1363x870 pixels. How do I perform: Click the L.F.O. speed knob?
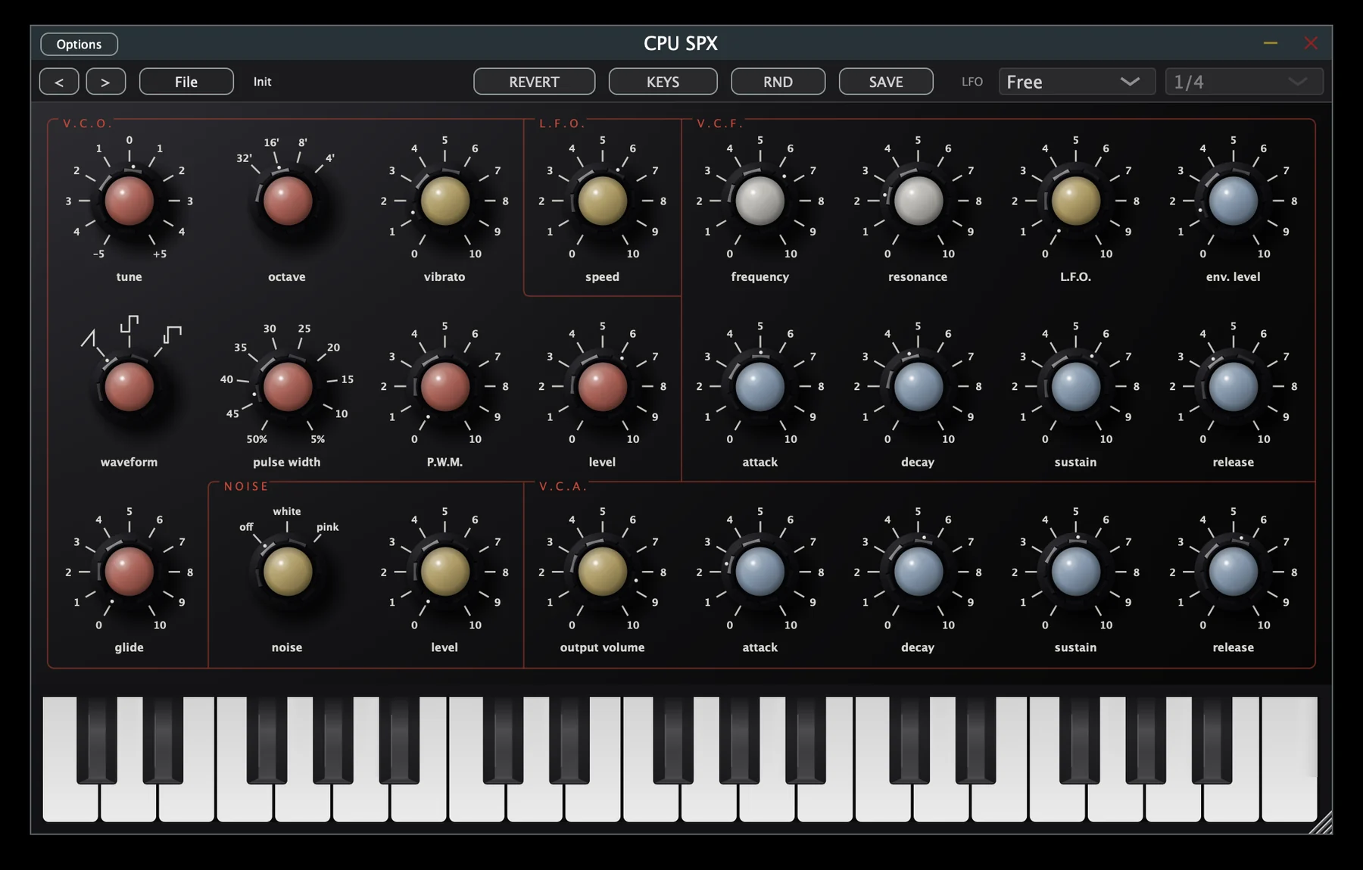pos(603,201)
